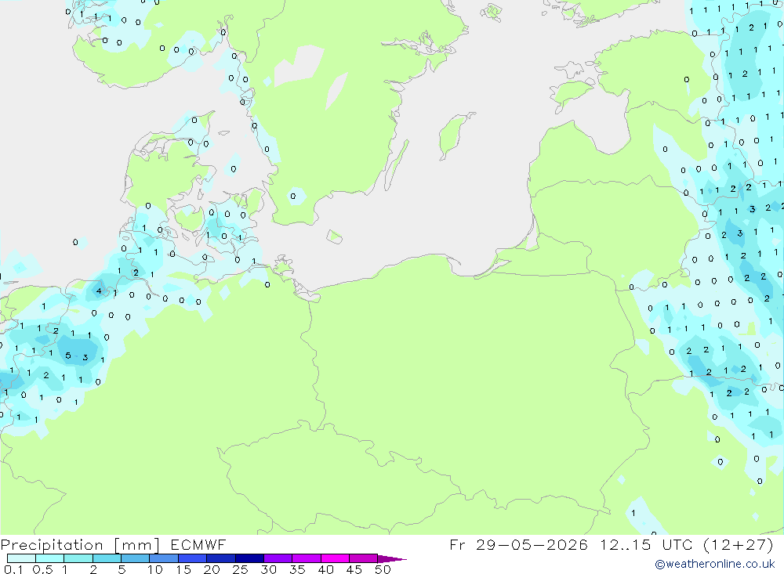This screenshot has width=784, height=574.
Task: Click the '4' precipitation value on the map
Action: click(99, 291)
